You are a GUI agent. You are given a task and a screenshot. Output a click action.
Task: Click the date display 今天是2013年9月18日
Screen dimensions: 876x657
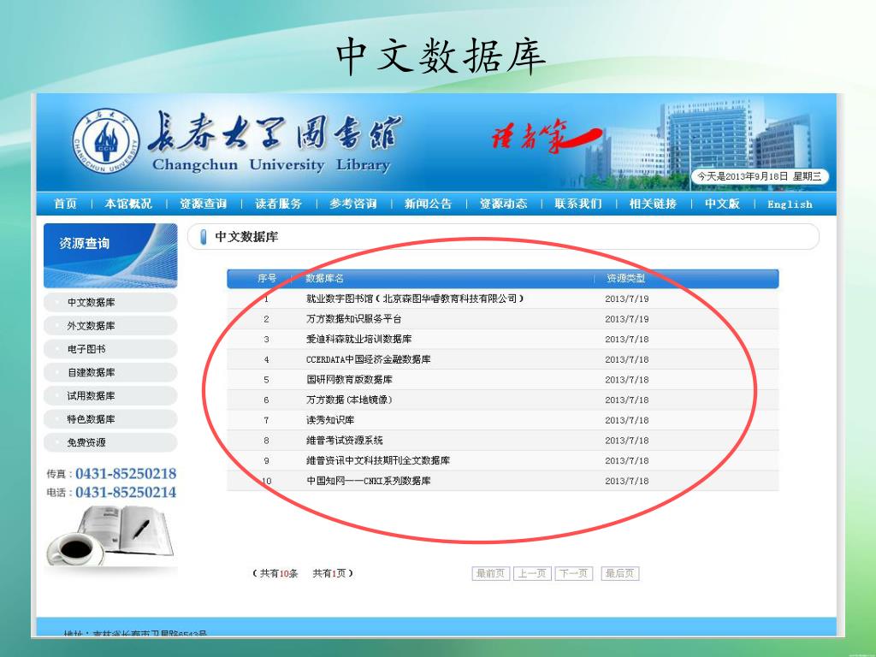pyautogui.click(x=760, y=176)
